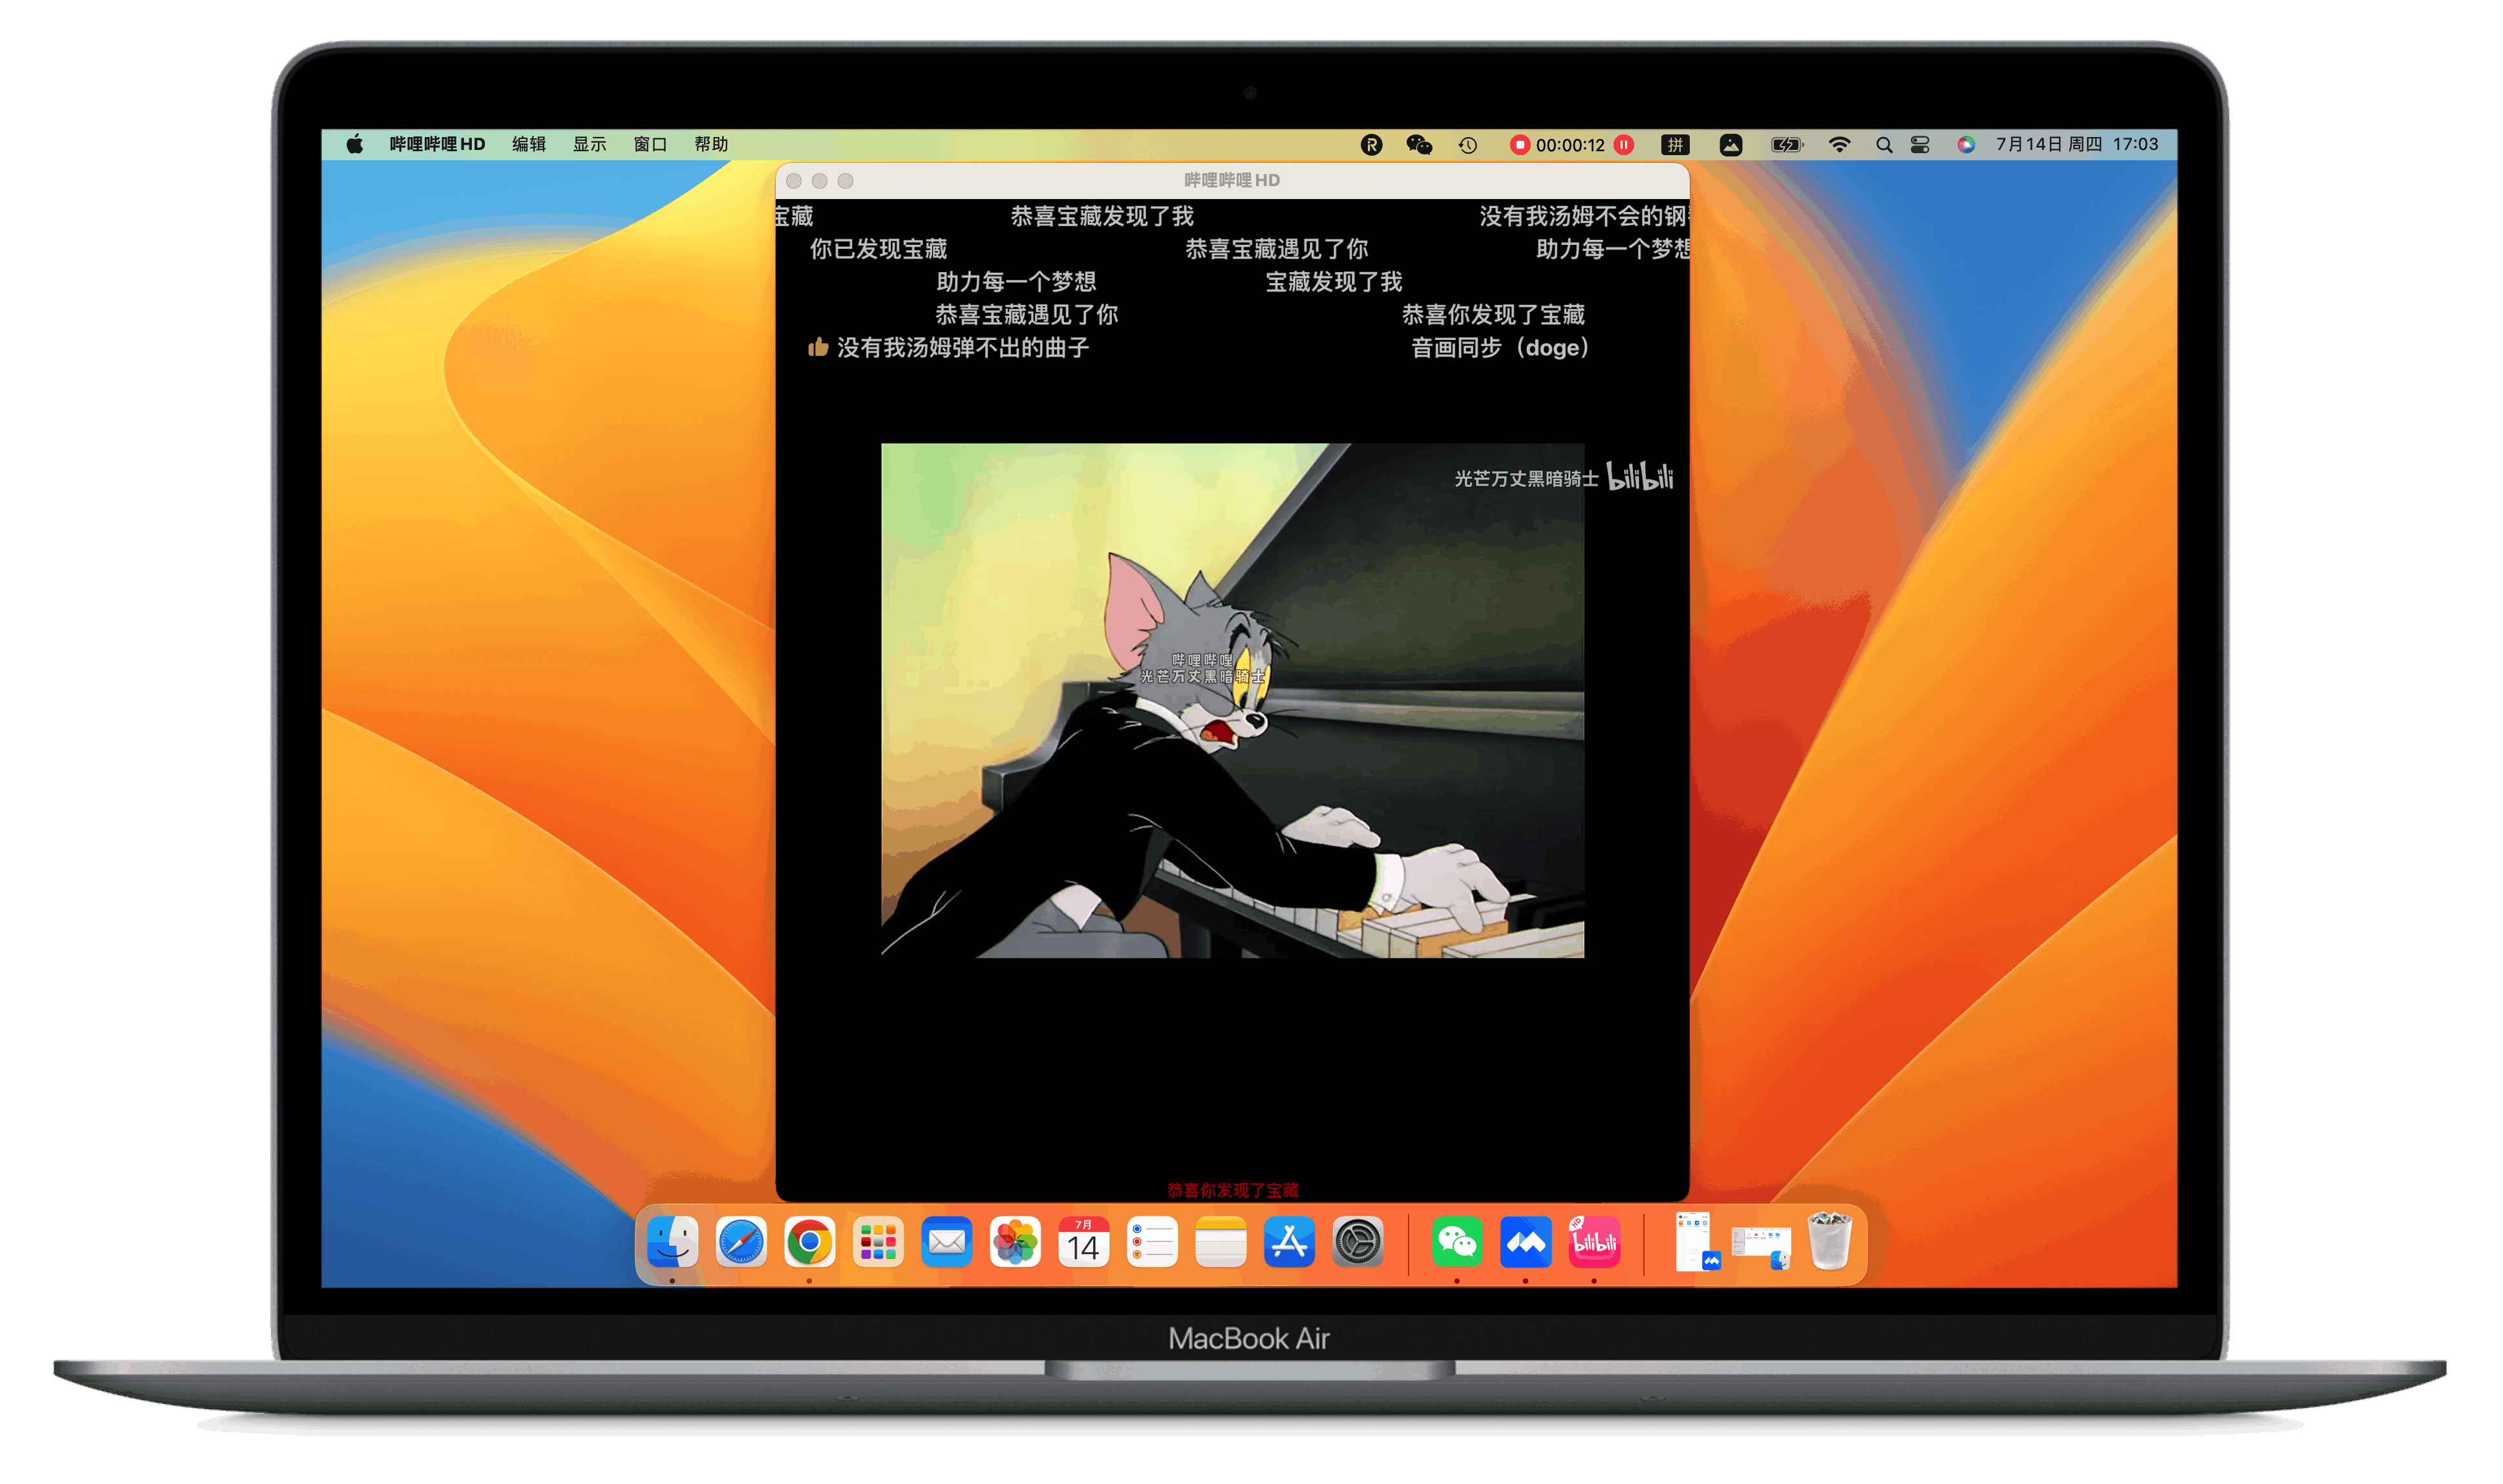Open WeChat from the Dock
The height and width of the screenshot is (1484, 2503).
click(1457, 1243)
